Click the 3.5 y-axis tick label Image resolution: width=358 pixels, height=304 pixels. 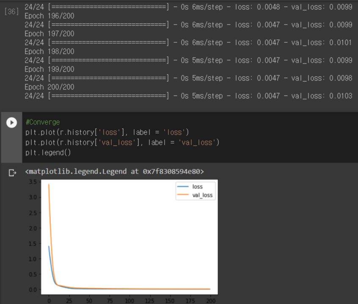click(x=33, y=182)
